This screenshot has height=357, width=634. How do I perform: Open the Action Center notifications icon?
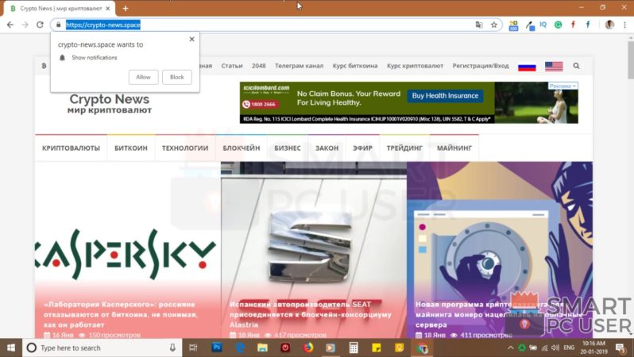point(620,347)
